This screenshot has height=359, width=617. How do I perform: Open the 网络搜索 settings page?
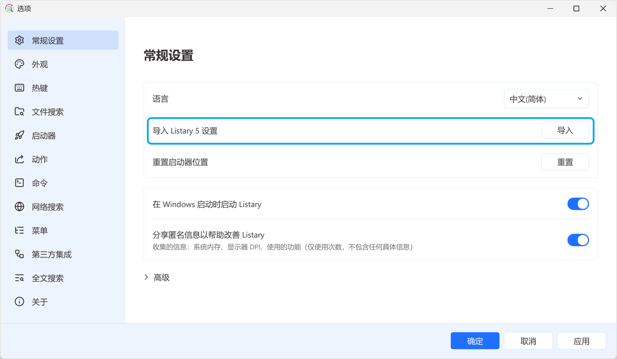(x=63, y=207)
